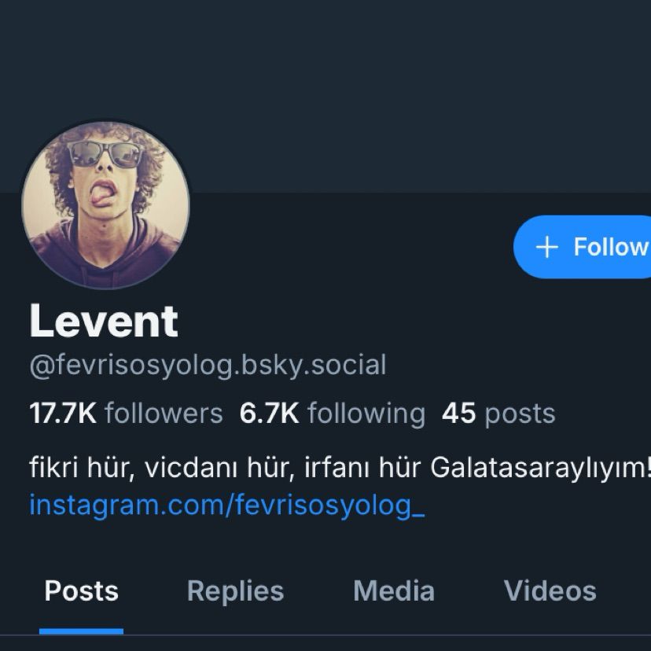Open the 17.7K followers list
This screenshot has width=651, height=651.
(126, 414)
